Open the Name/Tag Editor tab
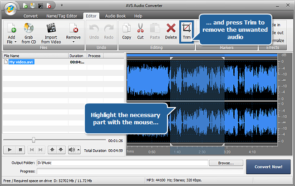The width and height of the screenshot is (295, 186). click(x=62, y=16)
